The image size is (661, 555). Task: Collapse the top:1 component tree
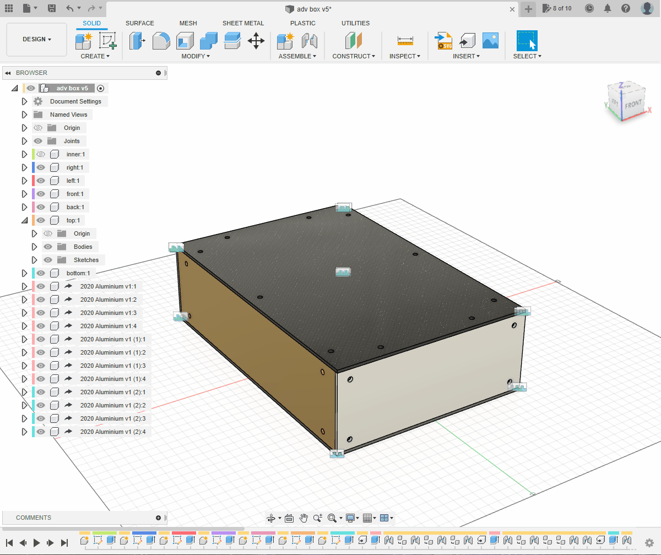pyautogui.click(x=24, y=220)
